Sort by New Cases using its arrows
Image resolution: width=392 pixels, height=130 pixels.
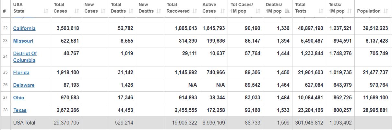pos(103,11)
